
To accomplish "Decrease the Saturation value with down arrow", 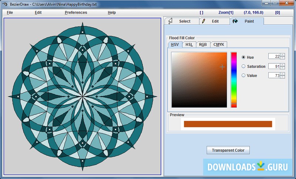I will [x=283, y=68].
